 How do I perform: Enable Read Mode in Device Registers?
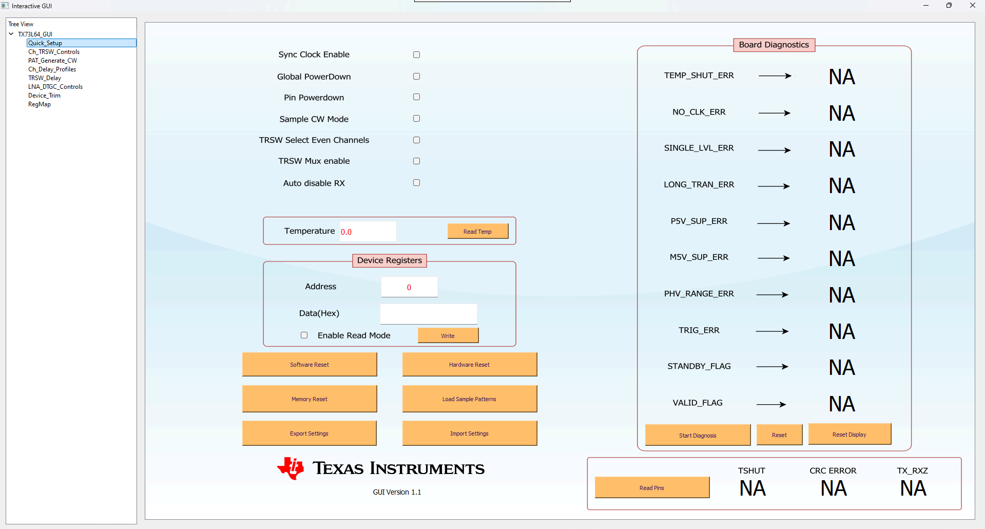(304, 335)
